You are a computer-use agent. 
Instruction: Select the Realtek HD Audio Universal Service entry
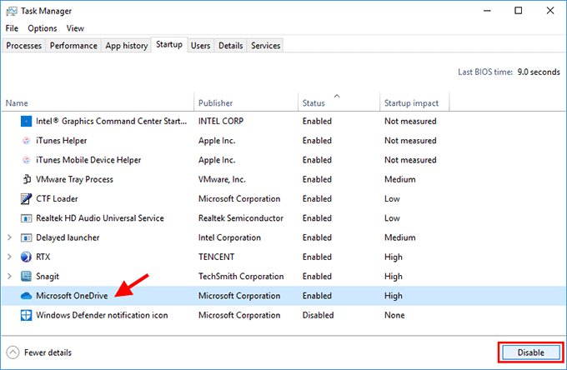coord(100,218)
